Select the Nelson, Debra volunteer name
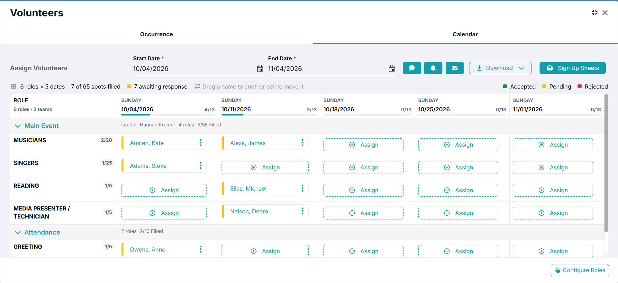The height and width of the screenshot is (283, 618). coord(249,211)
